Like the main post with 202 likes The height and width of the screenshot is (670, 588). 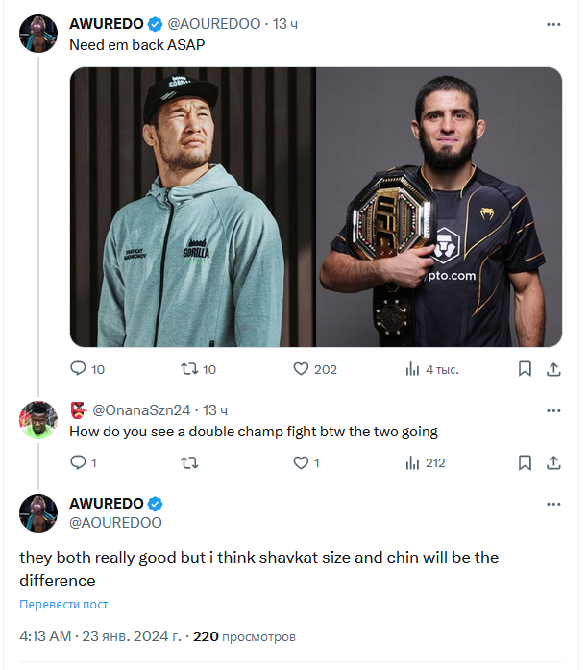coord(301,369)
